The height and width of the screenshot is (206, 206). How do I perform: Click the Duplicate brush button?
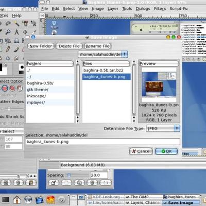point(79,183)
